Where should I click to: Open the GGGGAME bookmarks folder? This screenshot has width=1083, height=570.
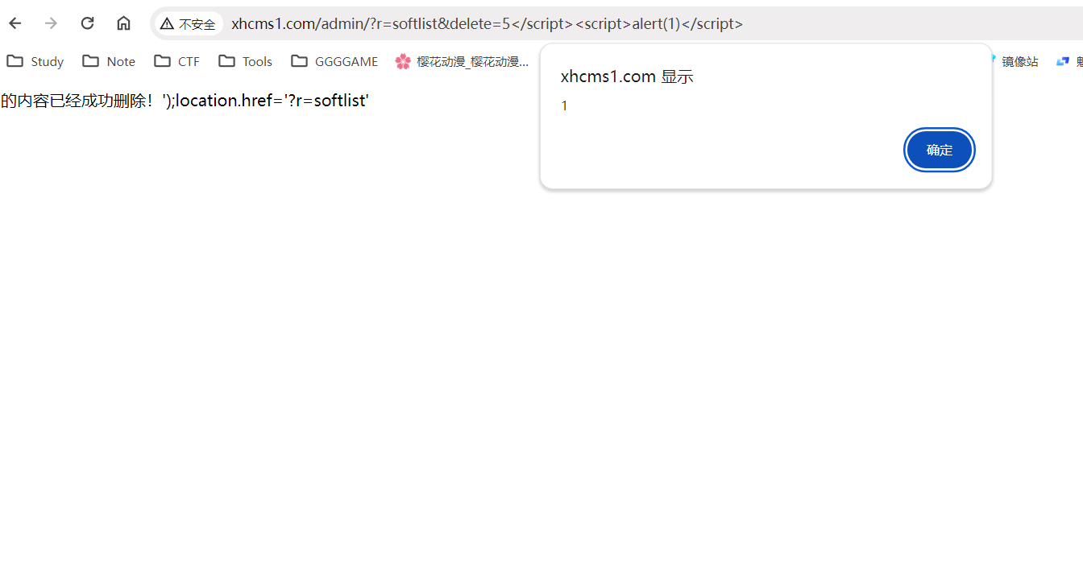(x=334, y=61)
